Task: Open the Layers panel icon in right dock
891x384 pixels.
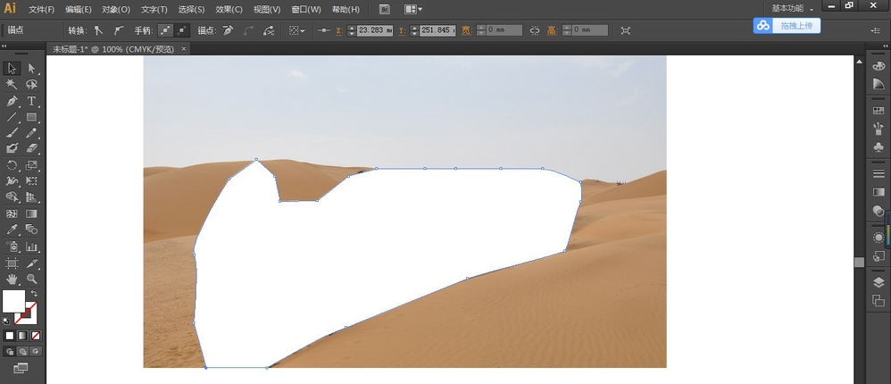Action: [879, 282]
